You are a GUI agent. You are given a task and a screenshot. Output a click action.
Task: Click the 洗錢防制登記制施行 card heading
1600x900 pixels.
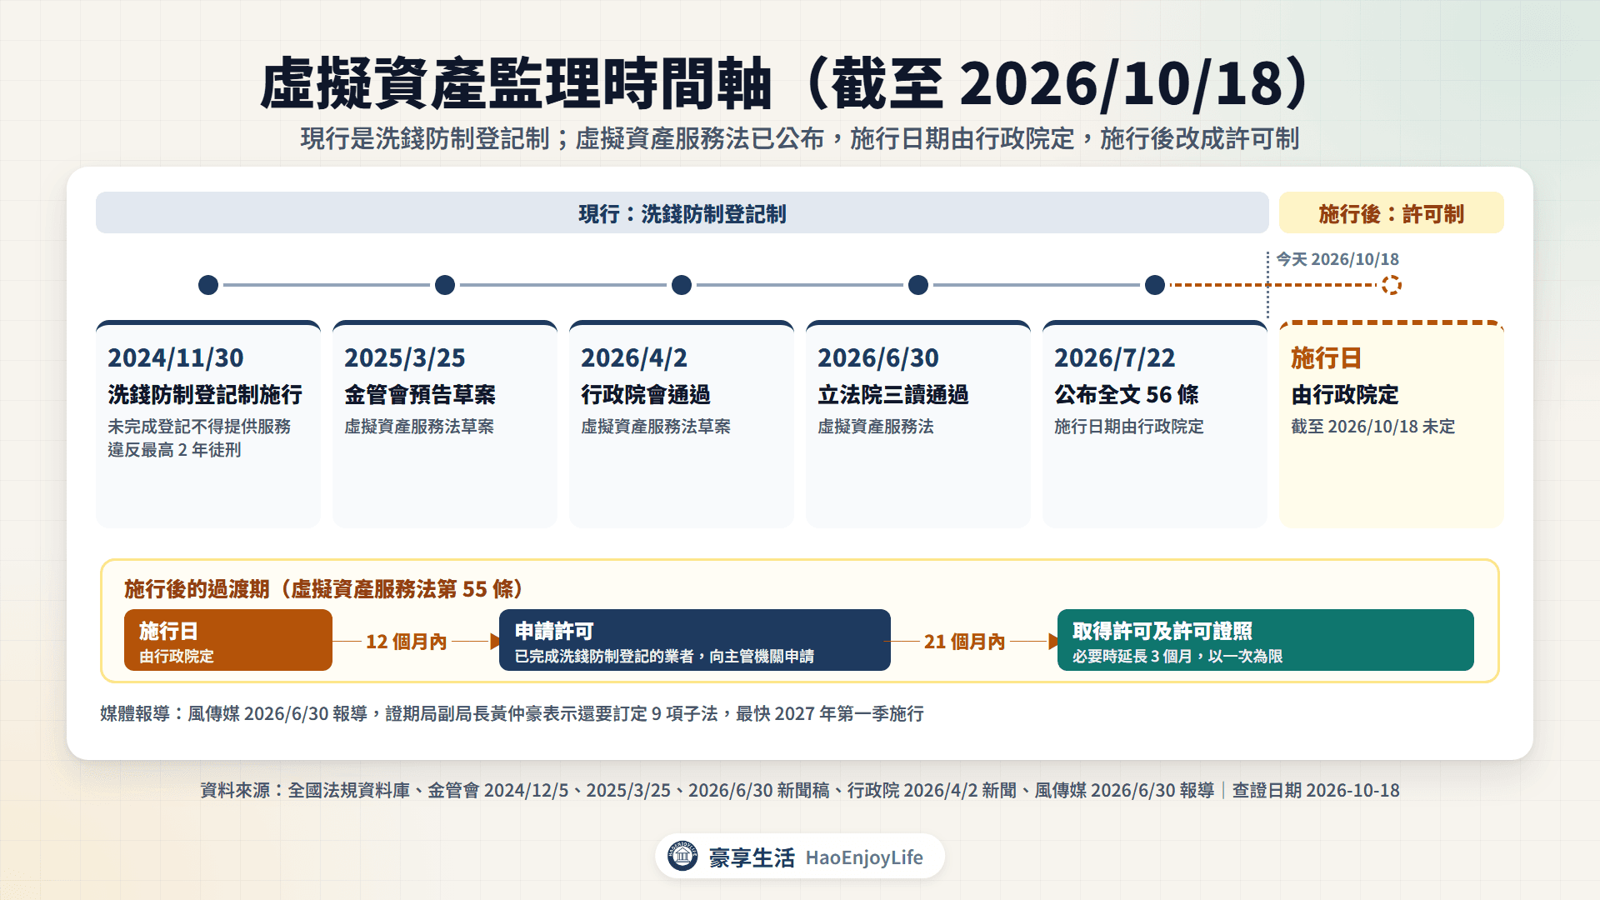pyautogui.click(x=205, y=395)
